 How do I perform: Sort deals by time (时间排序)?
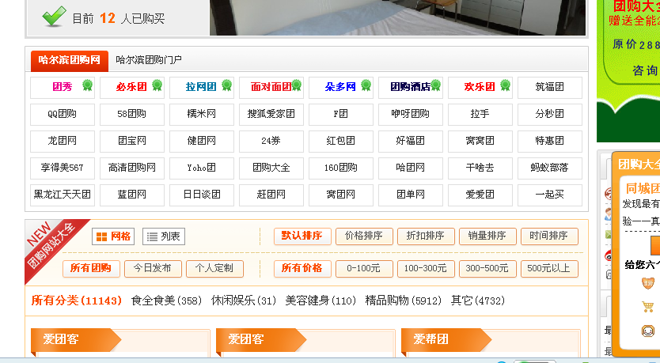tap(549, 236)
